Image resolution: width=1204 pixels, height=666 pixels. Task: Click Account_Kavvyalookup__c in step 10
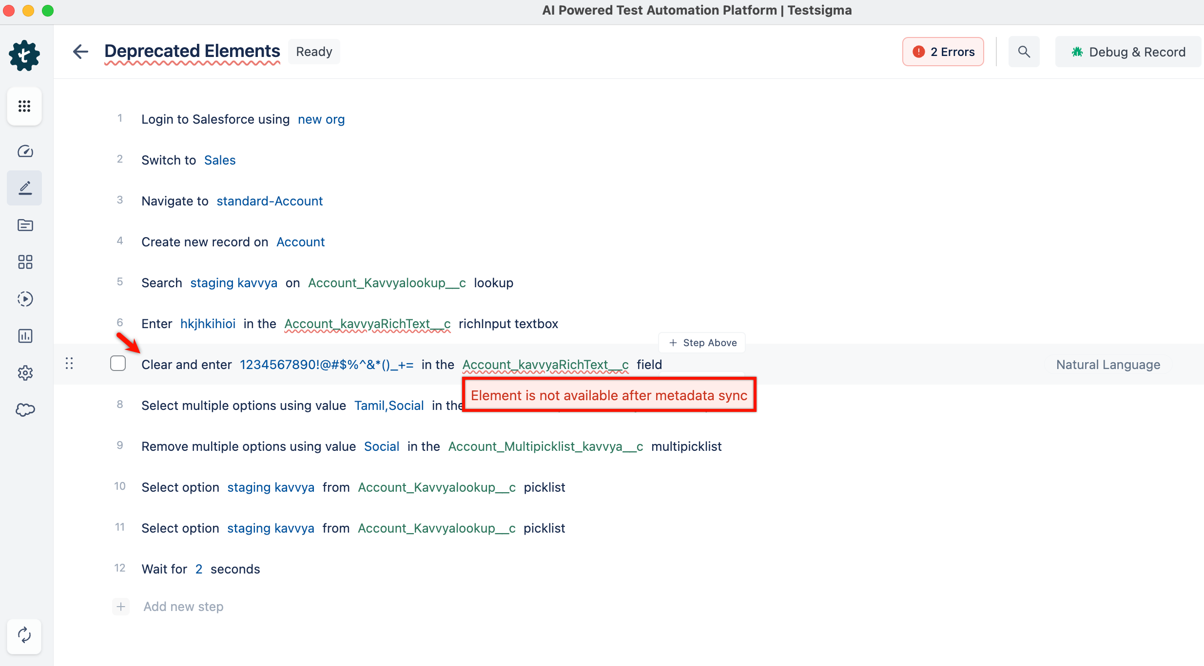pyautogui.click(x=437, y=487)
